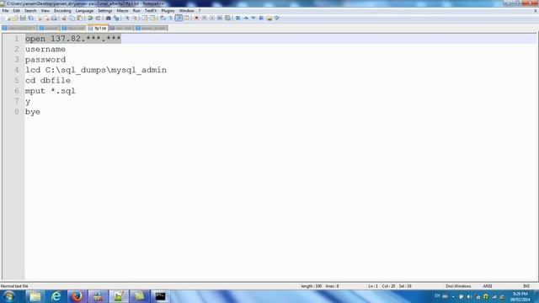
Task: Redo the edit from toolbar
Action: pos(98,18)
